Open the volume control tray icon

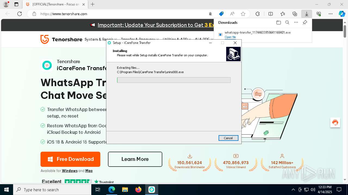point(313,190)
